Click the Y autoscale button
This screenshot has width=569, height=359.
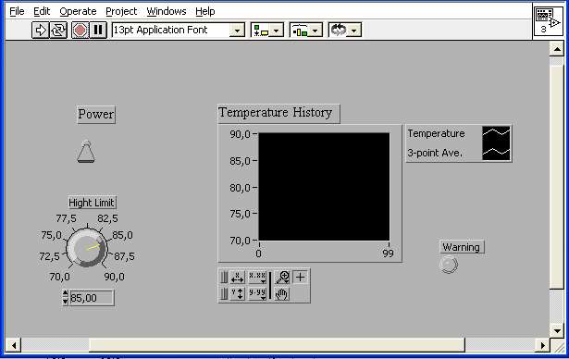click(237, 293)
